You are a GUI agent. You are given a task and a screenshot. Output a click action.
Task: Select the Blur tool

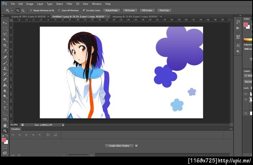(x=5, y=91)
